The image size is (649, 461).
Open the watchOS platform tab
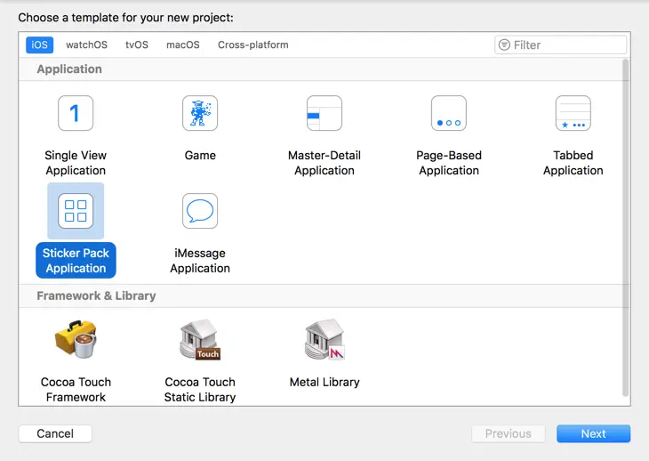point(86,44)
